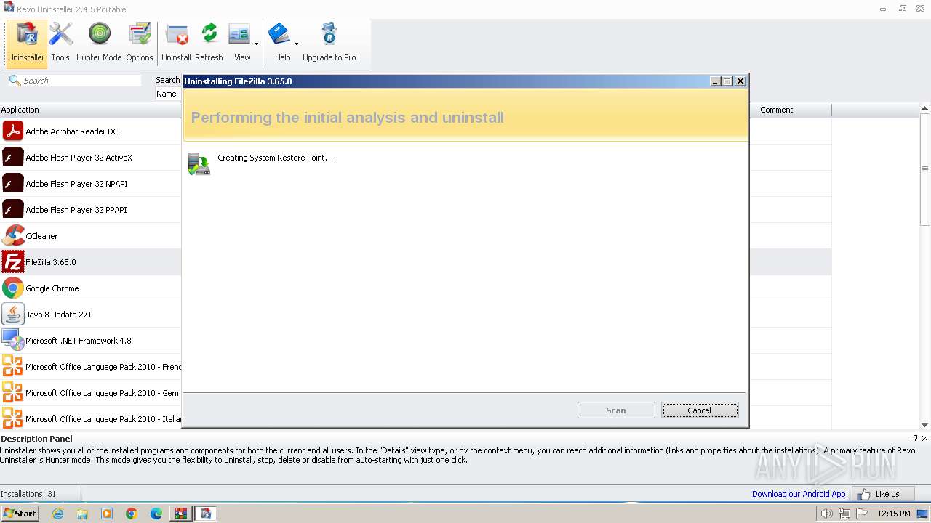Click the Comment column header
The image size is (931, 523).
(791, 110)
